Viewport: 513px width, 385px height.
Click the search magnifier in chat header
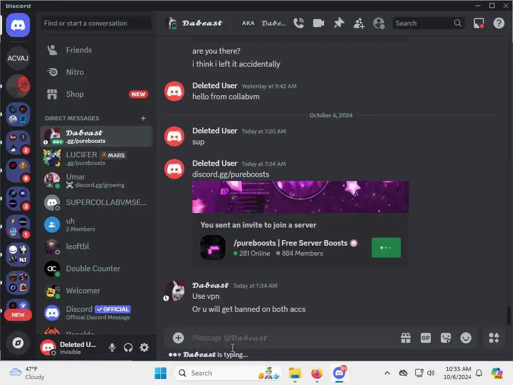[x=457, y=23]
